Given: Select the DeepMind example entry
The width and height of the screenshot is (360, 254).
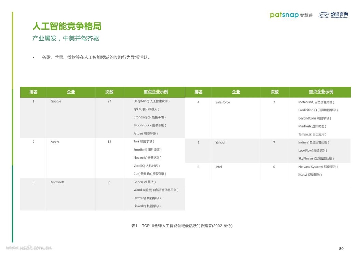Looking at the screenshot, I should click(151, 101).
